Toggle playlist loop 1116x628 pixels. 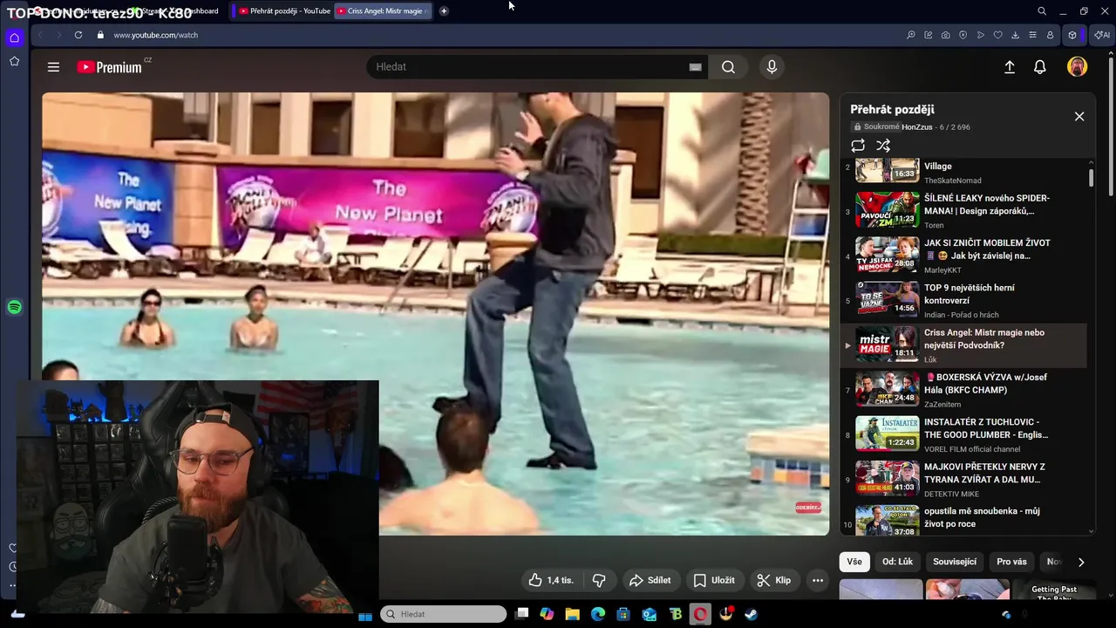coord(858,146)
